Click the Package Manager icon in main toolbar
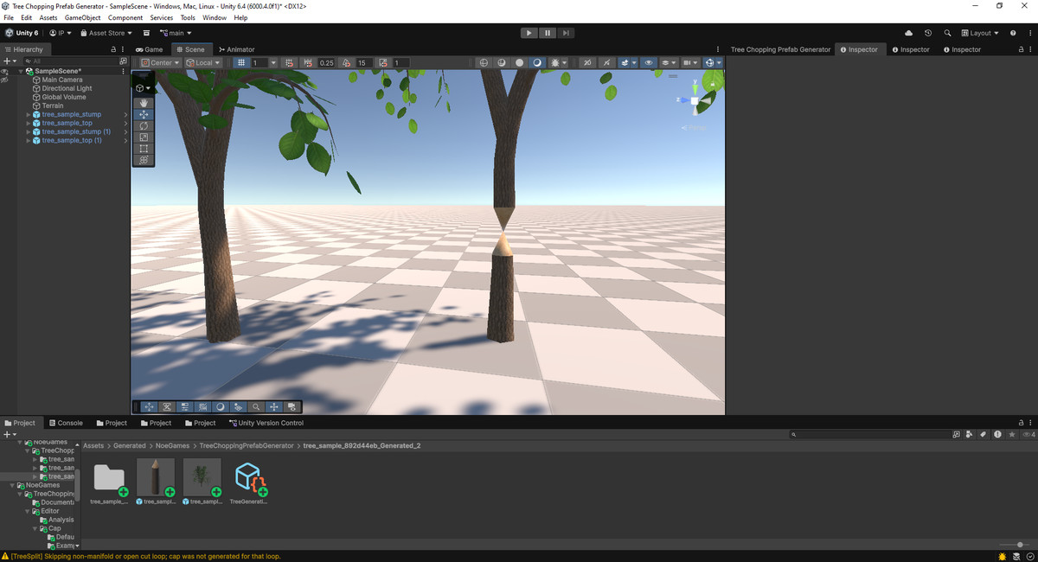 (x=147, y=33)
